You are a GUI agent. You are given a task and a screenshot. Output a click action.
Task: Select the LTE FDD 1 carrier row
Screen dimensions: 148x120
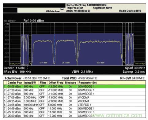point(74,105)
